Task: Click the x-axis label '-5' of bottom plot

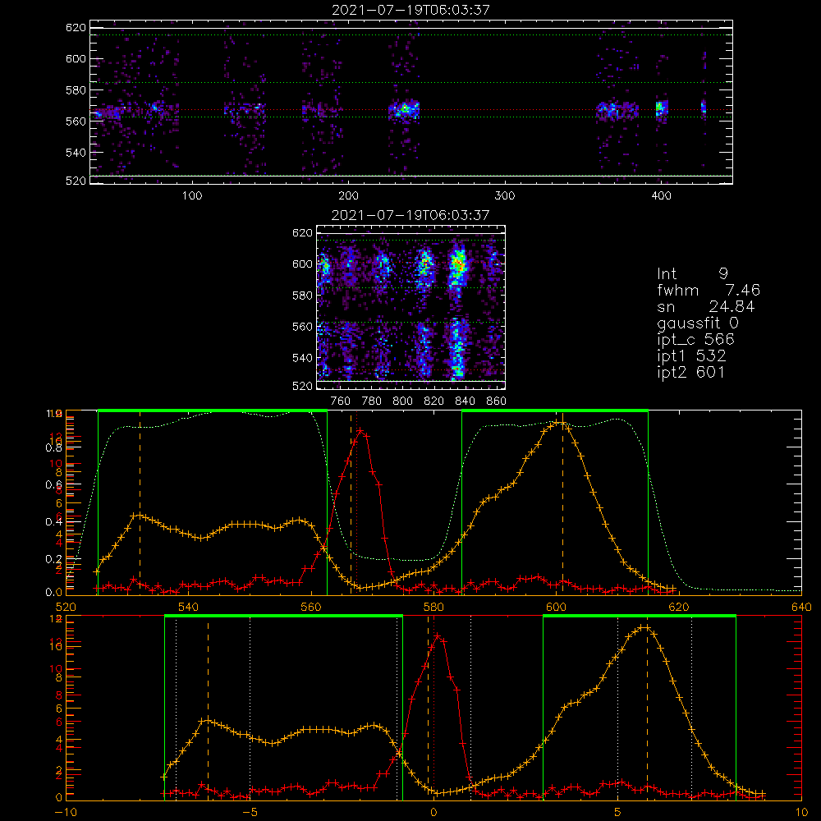Action: (250, 813)
